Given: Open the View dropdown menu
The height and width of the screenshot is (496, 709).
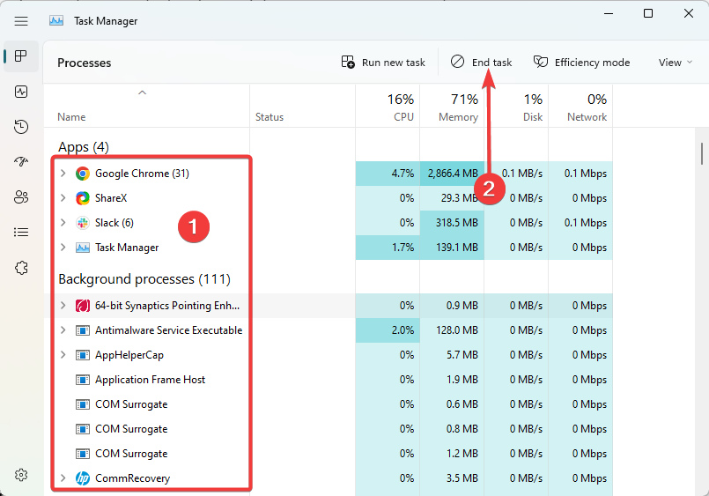Looking at the screenshot, I should [675, 63].
